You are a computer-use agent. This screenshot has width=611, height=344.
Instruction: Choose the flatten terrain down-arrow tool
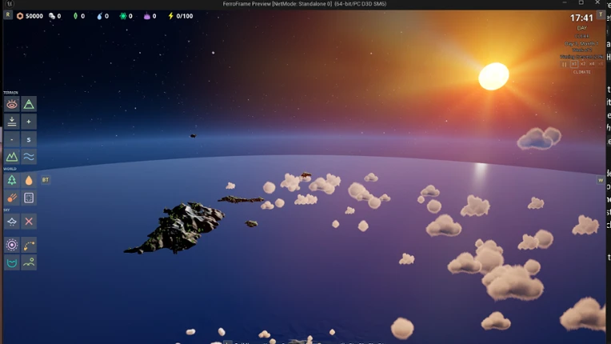[x=12, y=122]
